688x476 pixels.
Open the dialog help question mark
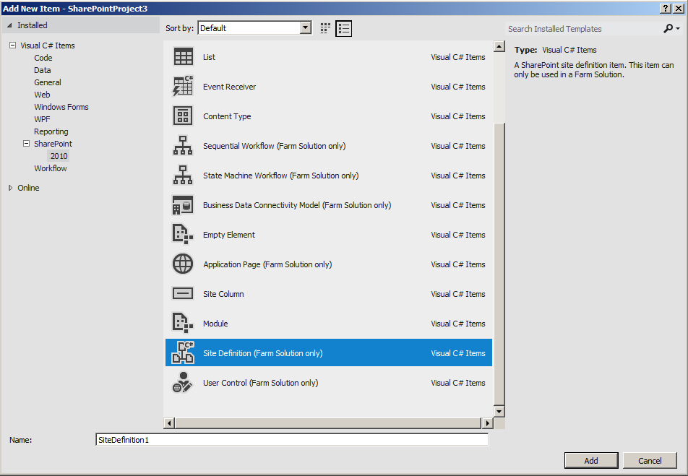click(666, 9)
